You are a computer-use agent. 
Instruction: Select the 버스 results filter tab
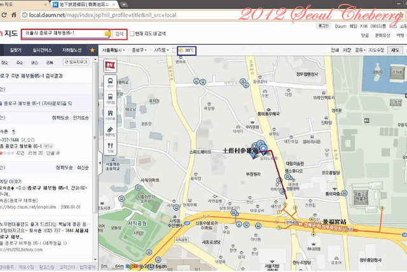34,62
